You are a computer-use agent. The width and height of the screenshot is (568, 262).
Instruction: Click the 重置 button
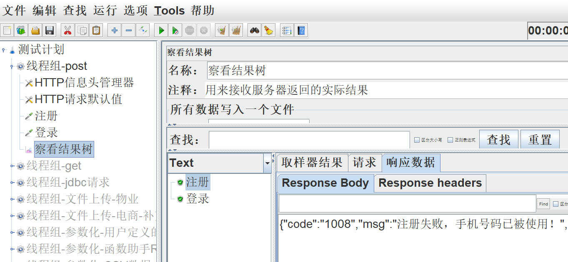540,140
